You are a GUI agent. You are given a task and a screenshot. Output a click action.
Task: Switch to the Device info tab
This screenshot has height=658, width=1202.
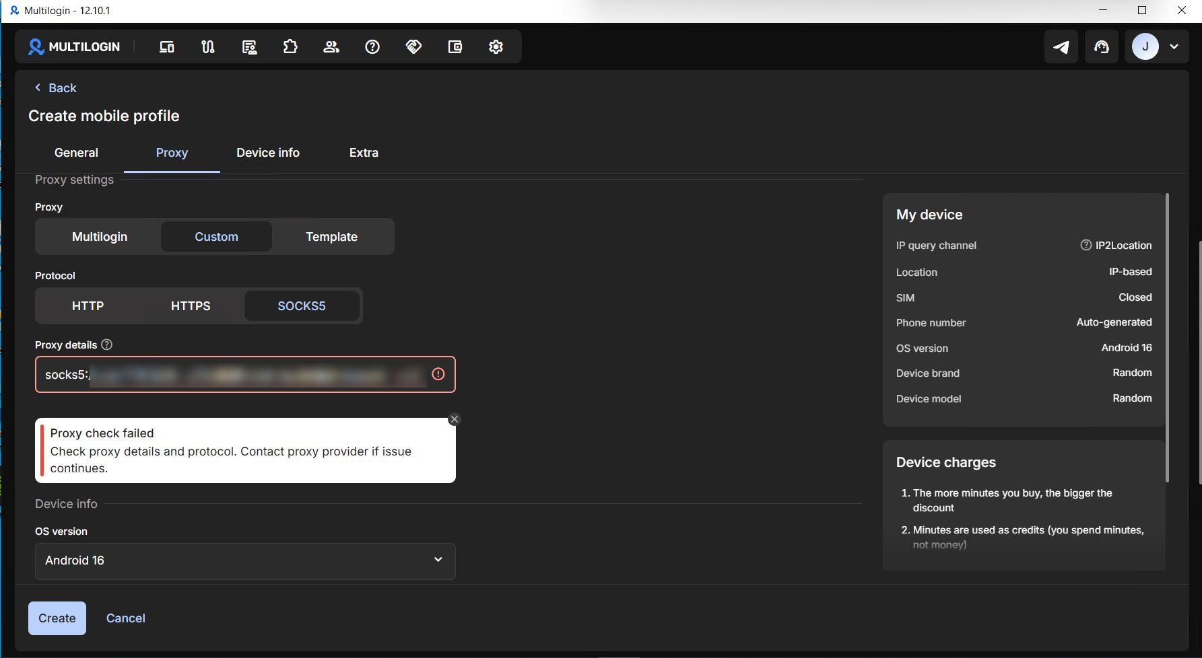point(268,153)
